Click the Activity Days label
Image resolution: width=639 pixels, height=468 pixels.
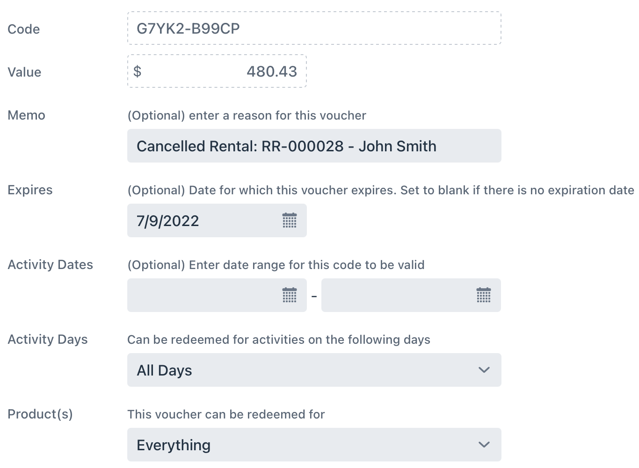pos(48,339)
